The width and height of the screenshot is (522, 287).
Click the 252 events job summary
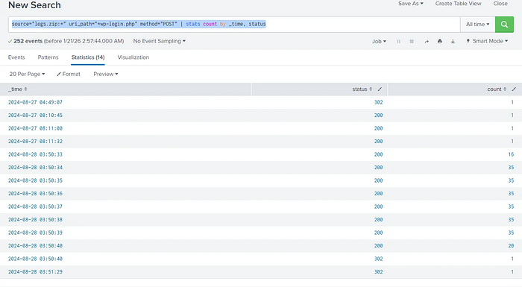click(66, 41)
